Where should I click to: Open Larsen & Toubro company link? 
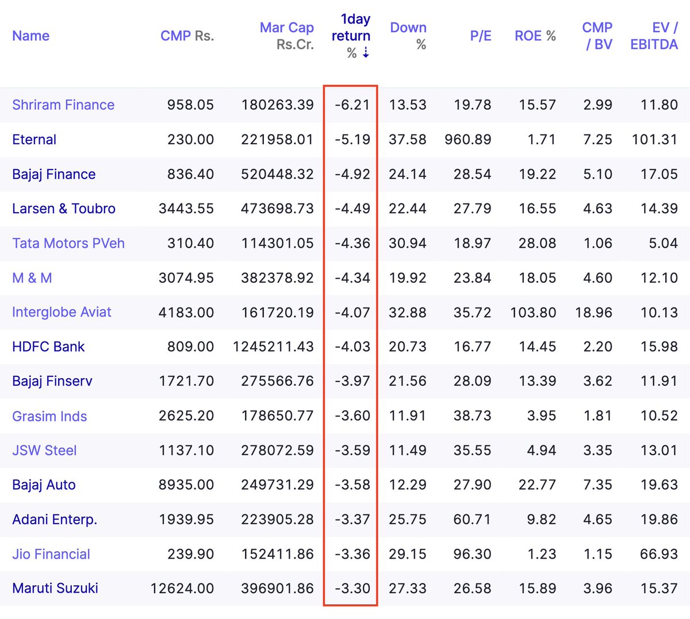point(64,209)
